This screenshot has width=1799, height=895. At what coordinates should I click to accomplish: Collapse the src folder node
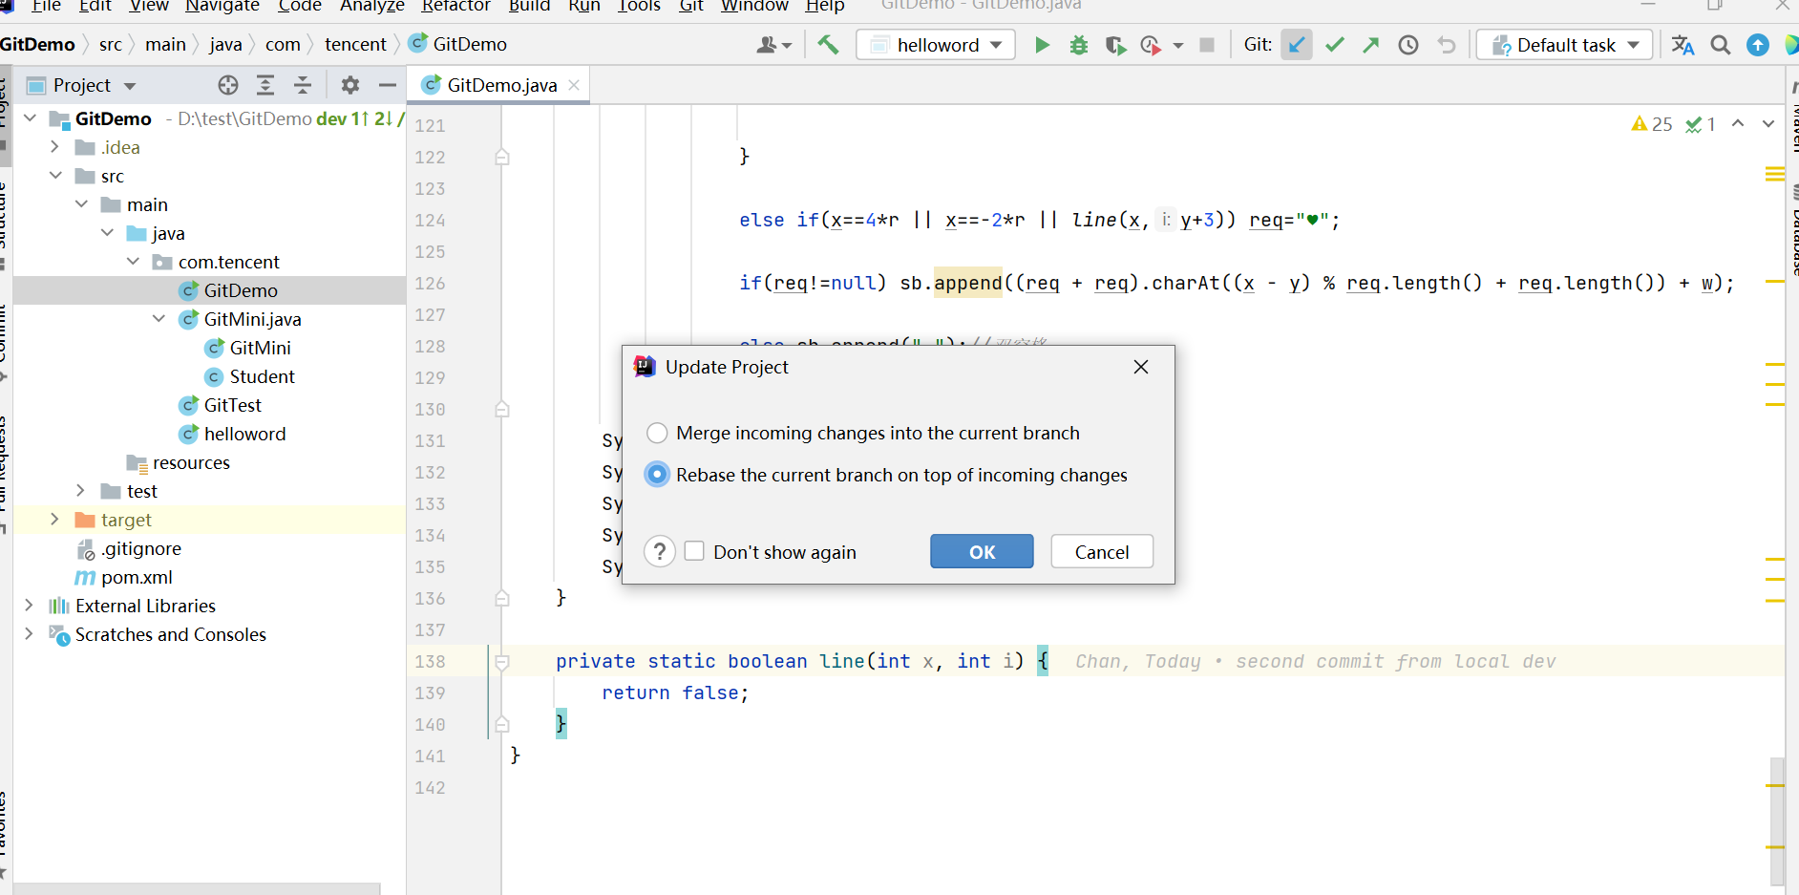(x=55, y=176)
